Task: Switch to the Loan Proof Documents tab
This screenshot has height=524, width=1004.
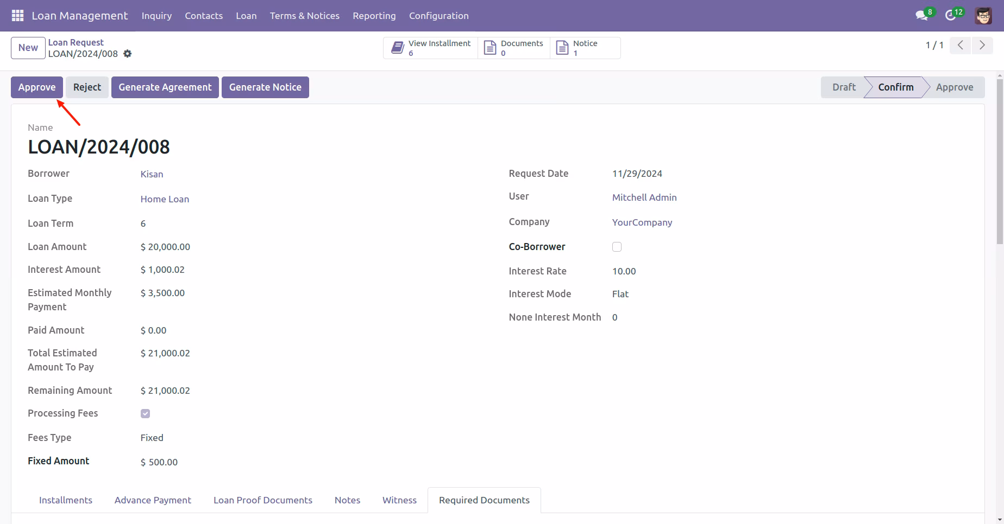Action: coord(263,500)
